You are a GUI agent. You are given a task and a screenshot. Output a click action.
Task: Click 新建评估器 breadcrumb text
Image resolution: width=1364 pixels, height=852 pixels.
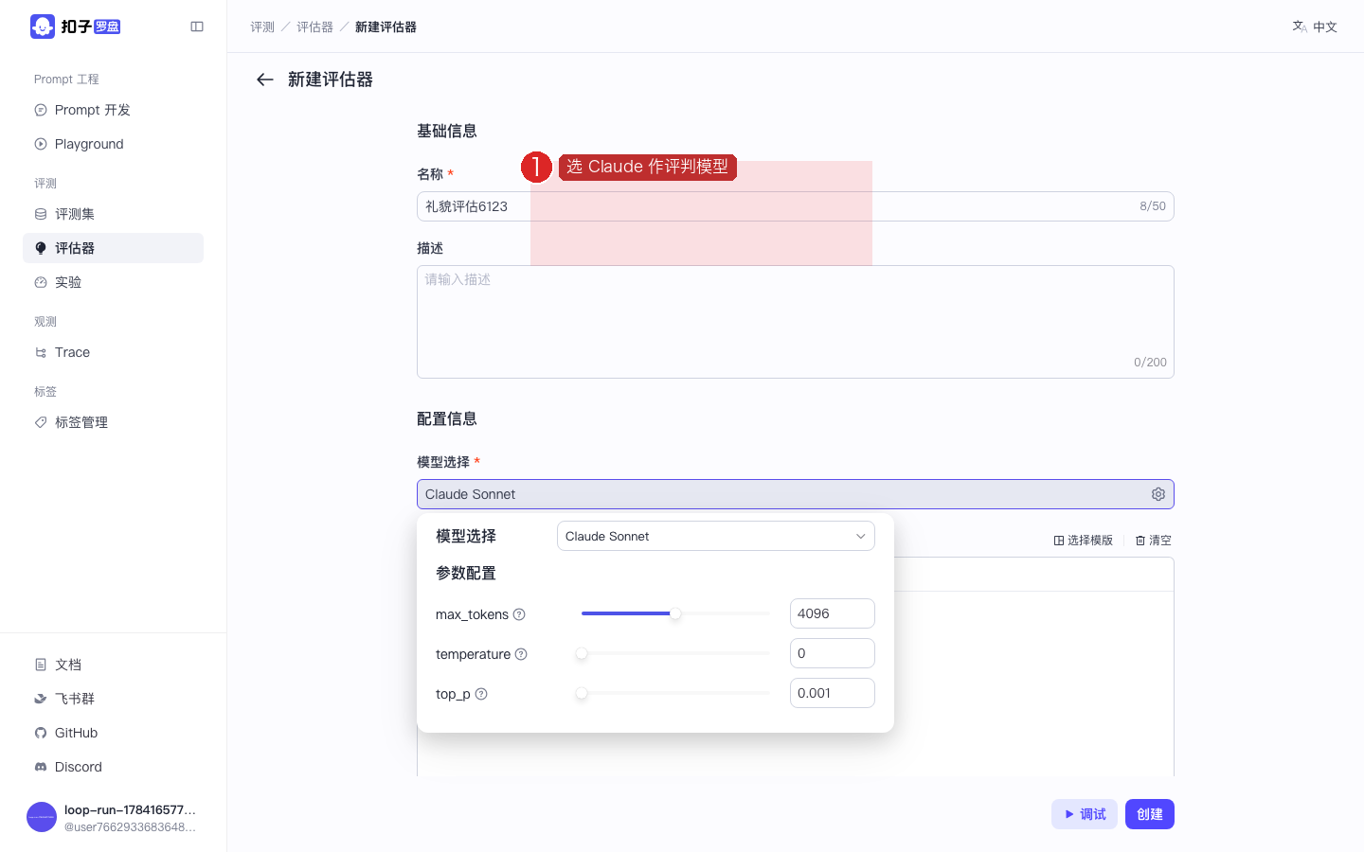386,27
